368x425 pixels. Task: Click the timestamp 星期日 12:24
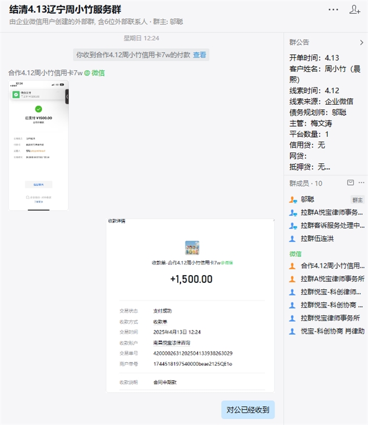(x=142, y=38)
